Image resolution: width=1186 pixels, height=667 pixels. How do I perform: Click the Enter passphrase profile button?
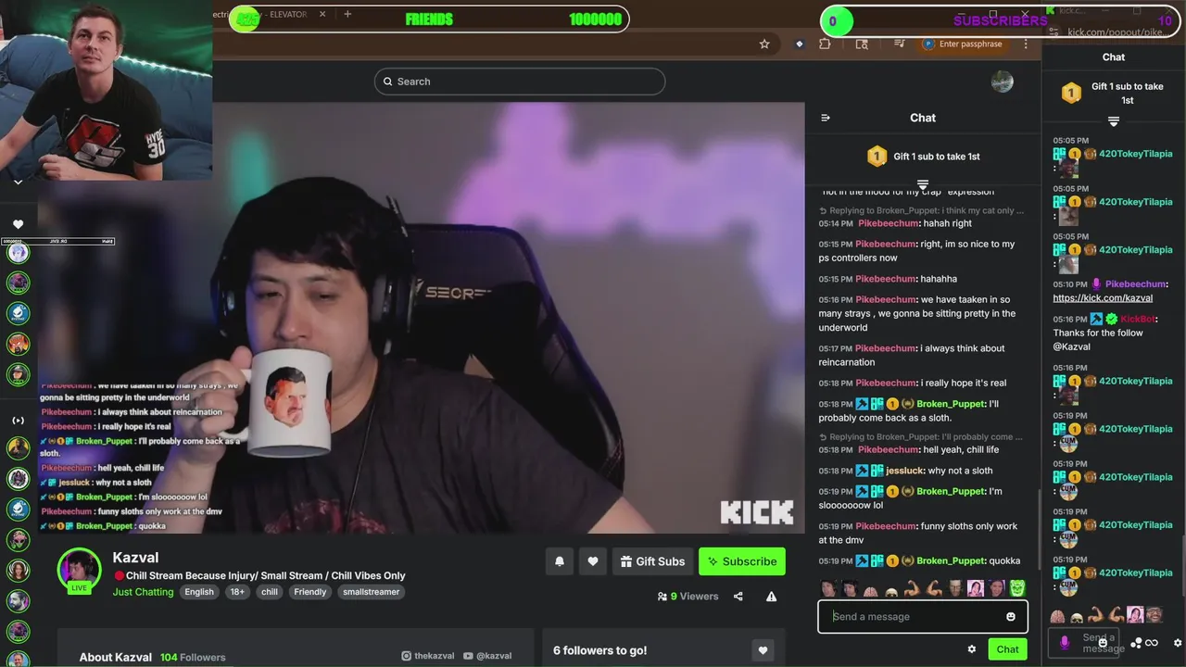pos(963,44)
